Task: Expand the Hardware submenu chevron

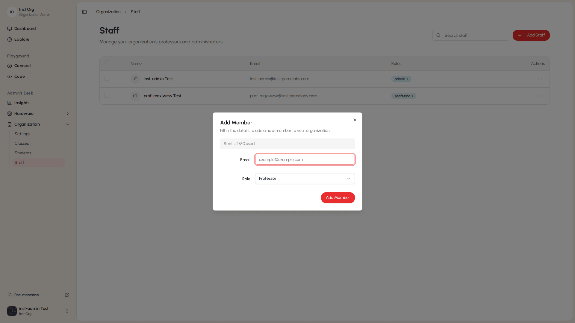Action: pyautogui.click(x=68, y=114)
